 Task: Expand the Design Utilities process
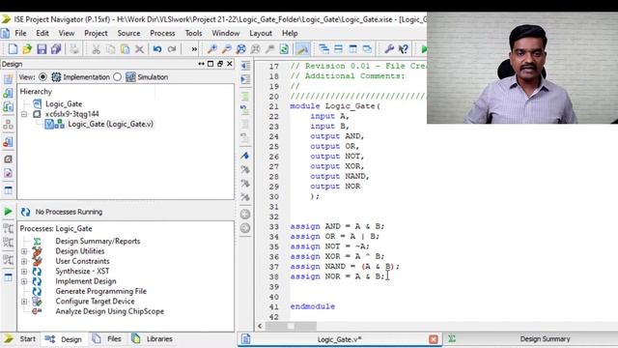pyautogui.click(x=24, y=251)
